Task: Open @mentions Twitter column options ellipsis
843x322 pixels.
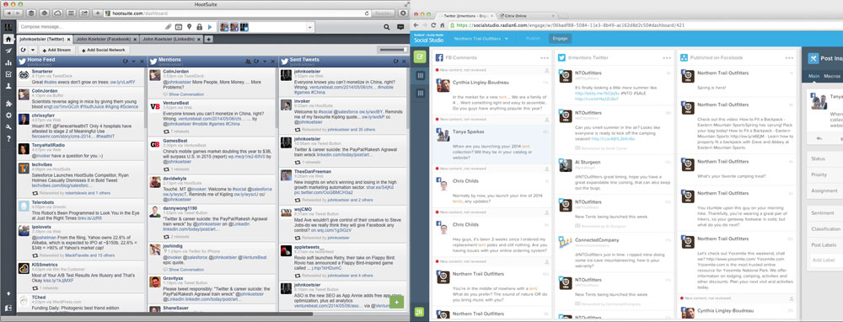Action: (x=667, y=57)
